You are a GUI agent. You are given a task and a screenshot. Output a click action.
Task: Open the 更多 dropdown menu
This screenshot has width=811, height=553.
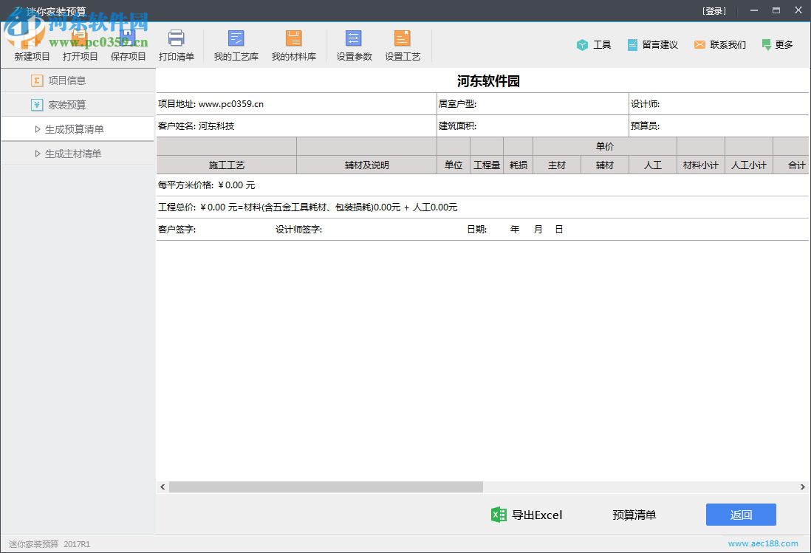coord(777,44)
